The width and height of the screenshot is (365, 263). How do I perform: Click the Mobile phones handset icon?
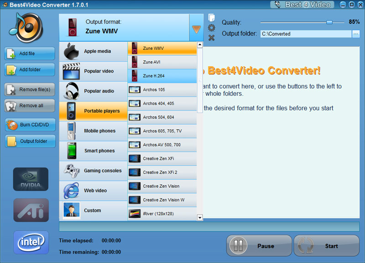[71, 131]
